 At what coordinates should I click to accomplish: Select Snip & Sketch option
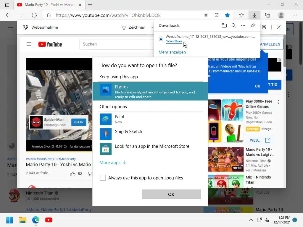click(150, 134)
